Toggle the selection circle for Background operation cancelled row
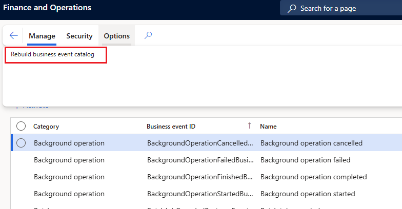402x209 pixels. pyautogui.click(x=21, y=143)
